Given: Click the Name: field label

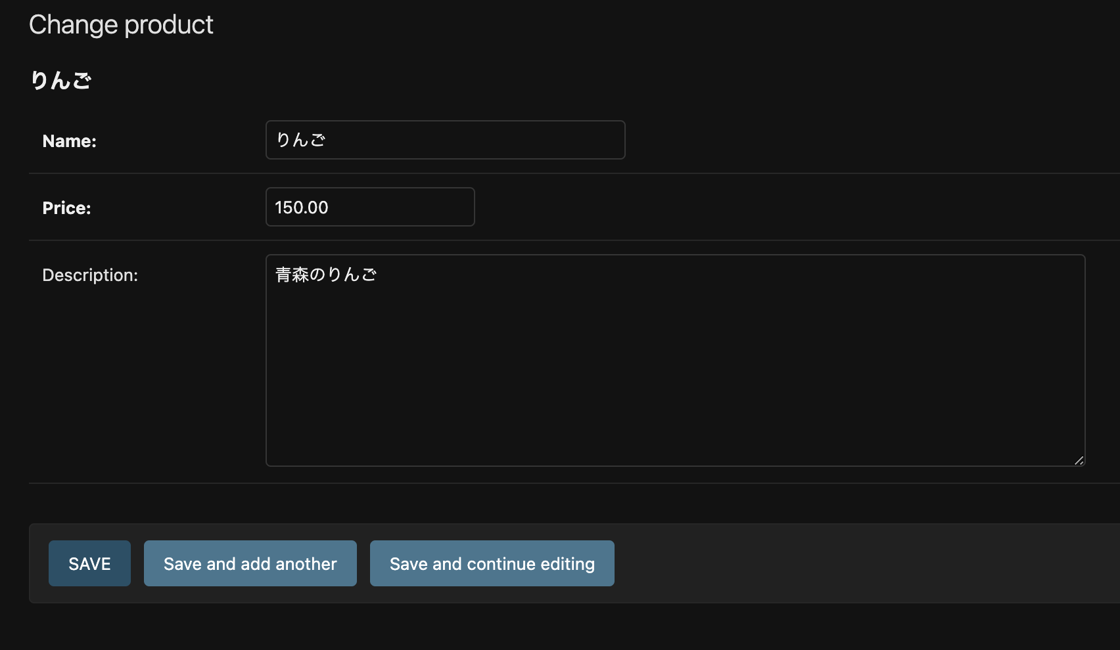Looking at the screenshot, I should click(70, 141).
